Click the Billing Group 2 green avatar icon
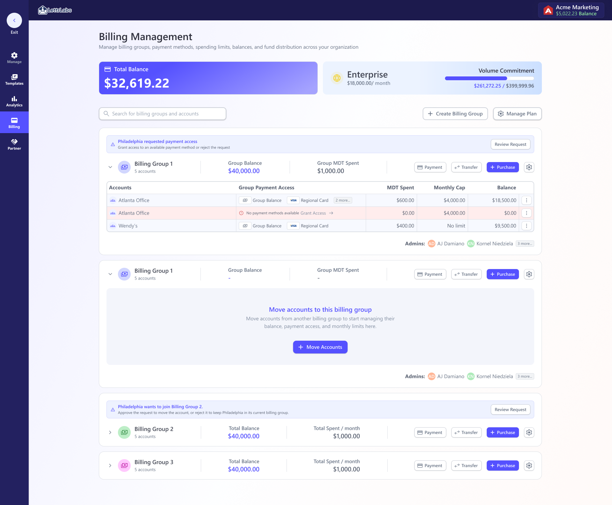Image resolution: width=612 pixels, height=505 pixels. (x=124, y=432)
